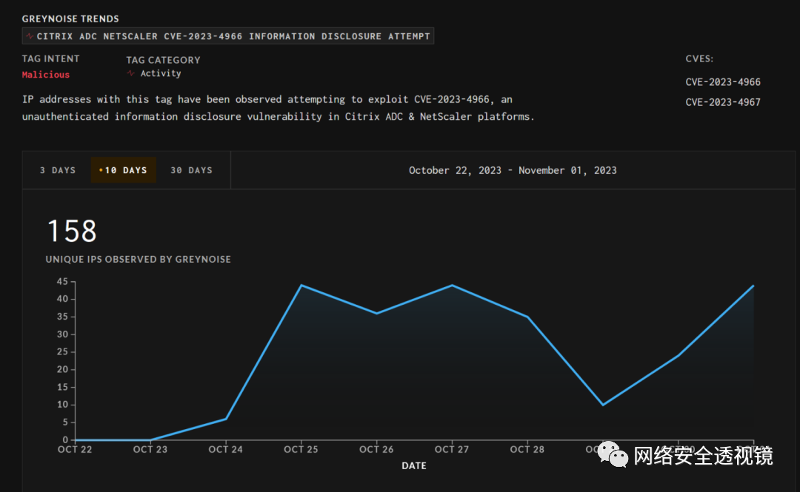Click the OCT 25 axis label

pyautogui.click(x=301, y=449)
